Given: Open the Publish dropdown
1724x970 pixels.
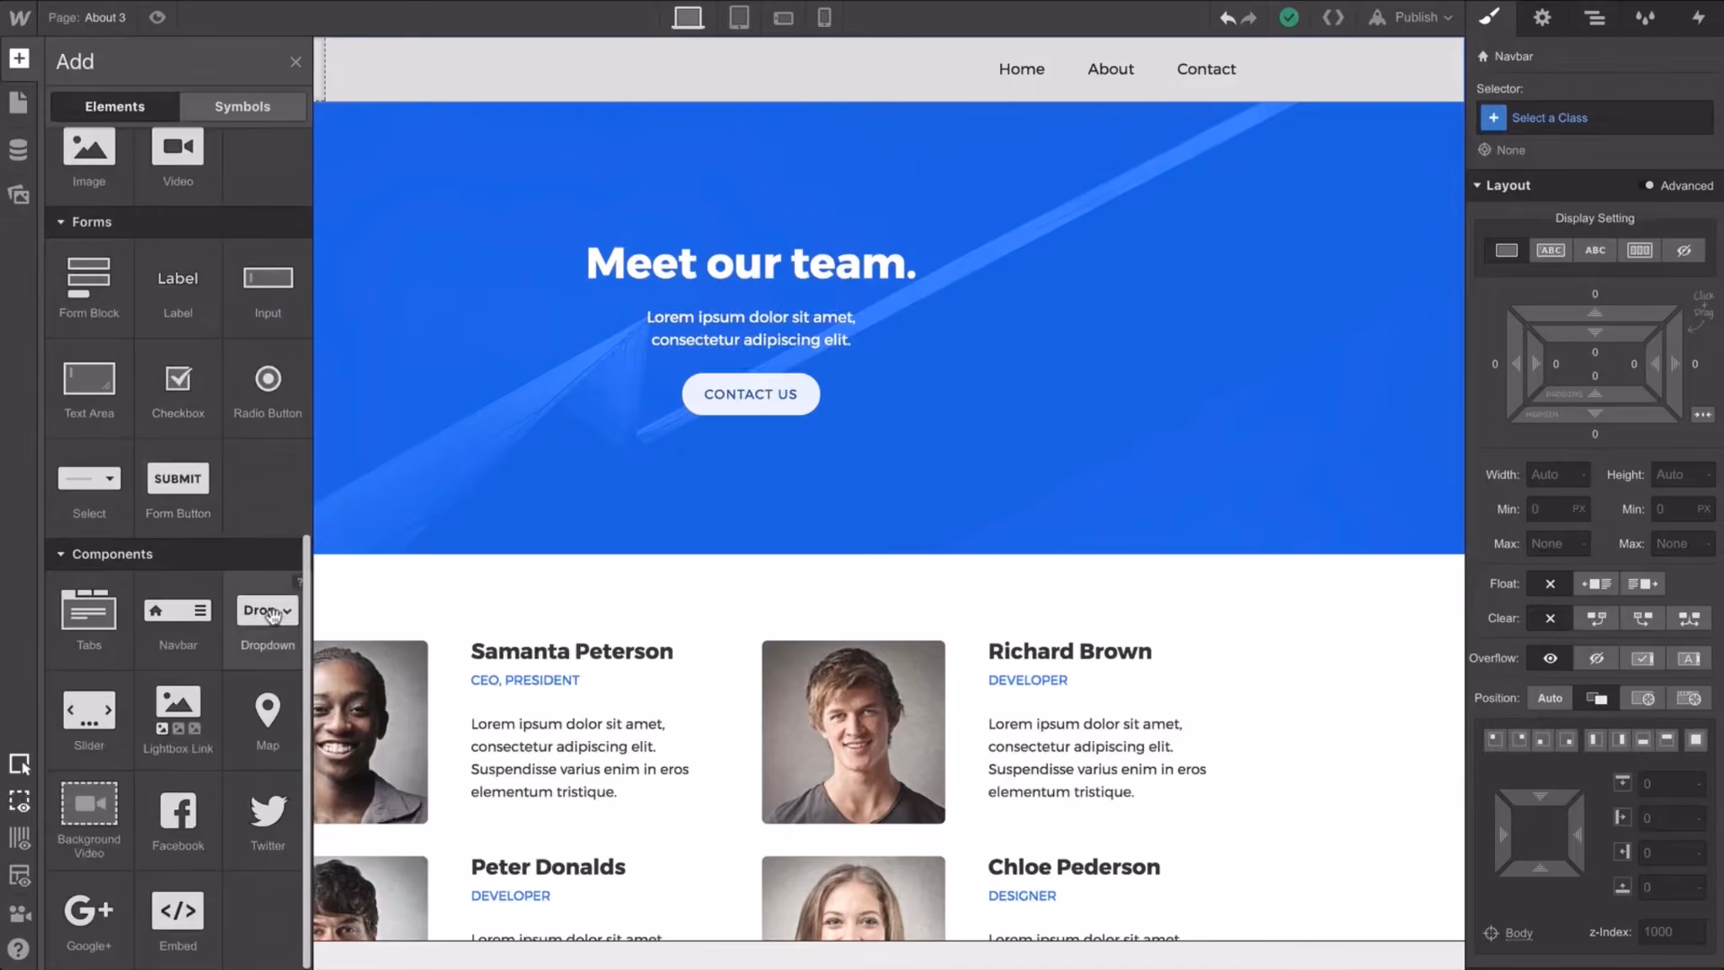Looking at the screenshot, I should pyautogui.click(x=1410, y=17).
